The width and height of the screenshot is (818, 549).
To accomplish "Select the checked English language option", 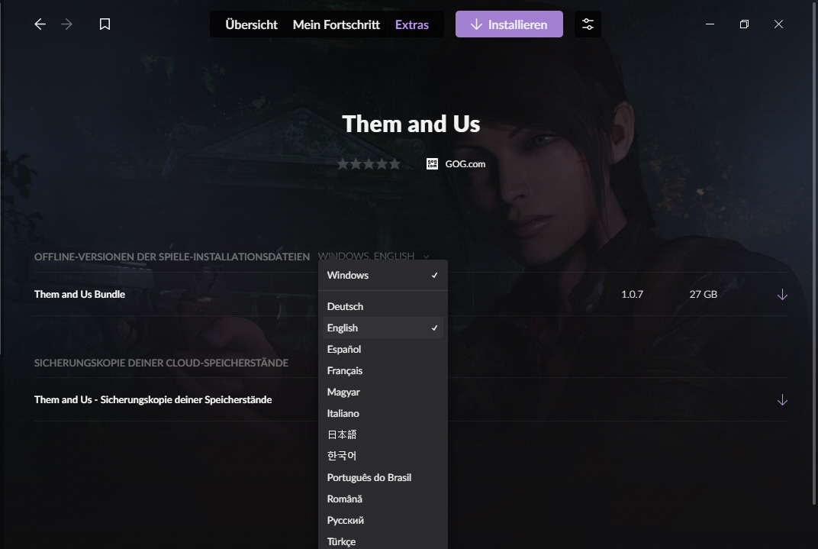I will point(383,328).
